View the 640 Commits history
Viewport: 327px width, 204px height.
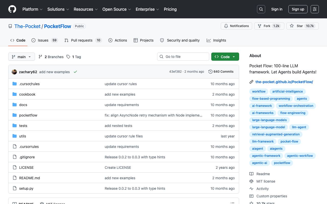pyautogui.click(x=221, y=72)
